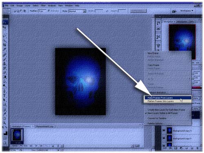Viewport: 204px width, 153px height.
Task: Choose Convert to Timeline menu entry
Action: click(x=157, y=118)
